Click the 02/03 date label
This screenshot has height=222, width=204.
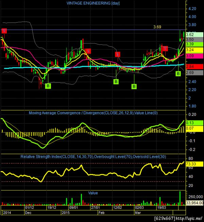[x=139, y=208]
